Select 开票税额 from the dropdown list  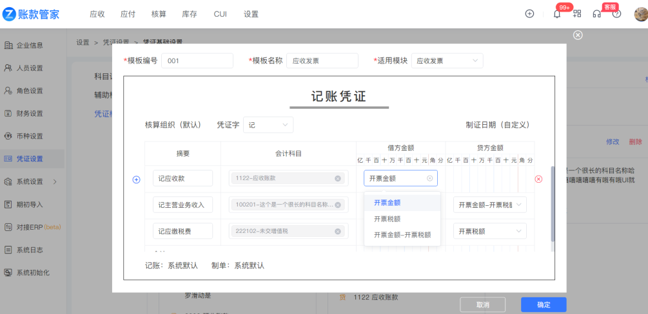388,219
